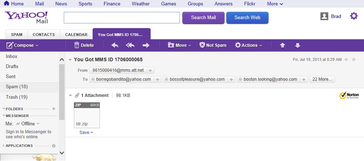This screenshot has width=364, height=161.
Task: Click the Reply arrow icon
Action: tap(115, 45)
